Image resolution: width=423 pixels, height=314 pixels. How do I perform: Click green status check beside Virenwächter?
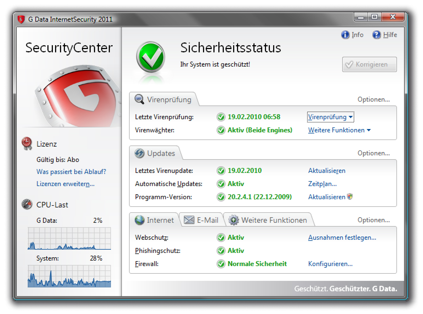point(221,130)
